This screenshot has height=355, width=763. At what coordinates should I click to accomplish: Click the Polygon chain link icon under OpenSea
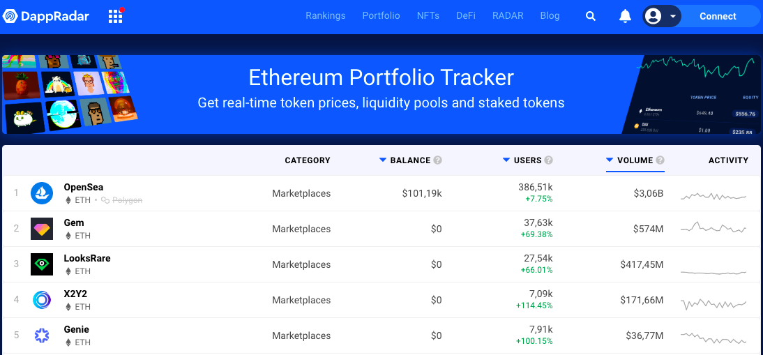pyautogui.click(x=105, y=200)
